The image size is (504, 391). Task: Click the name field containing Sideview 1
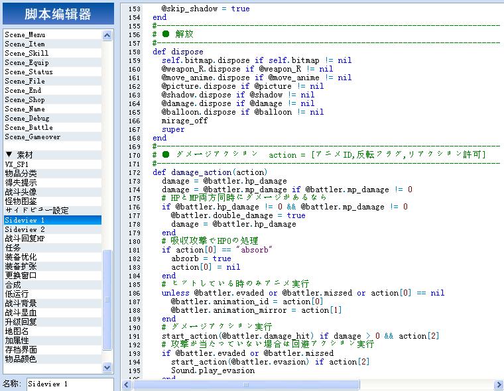(x=70, y=384)
